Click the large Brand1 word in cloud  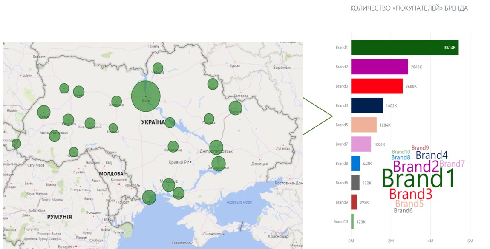pos(418,178)
